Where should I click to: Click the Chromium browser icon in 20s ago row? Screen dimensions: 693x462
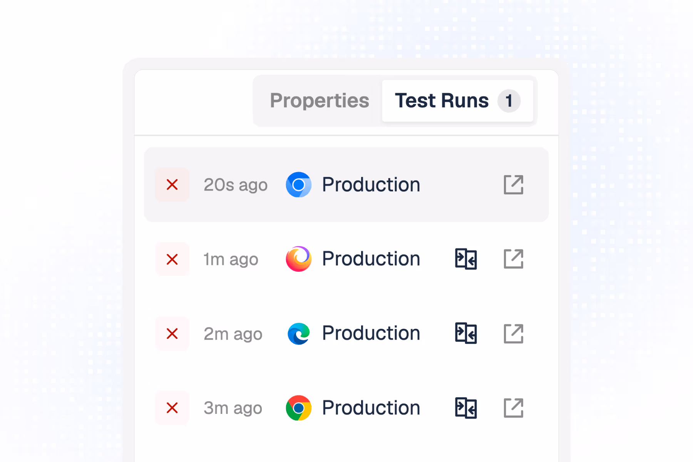(298, 185)
